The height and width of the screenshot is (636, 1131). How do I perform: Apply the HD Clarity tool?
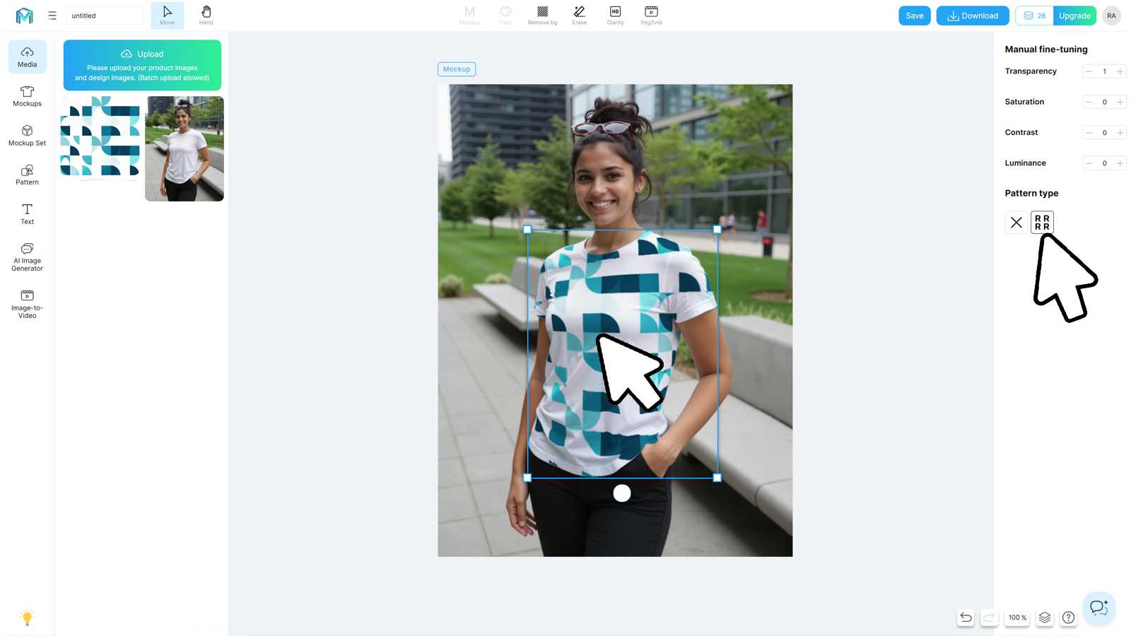[x=615, y=16]
